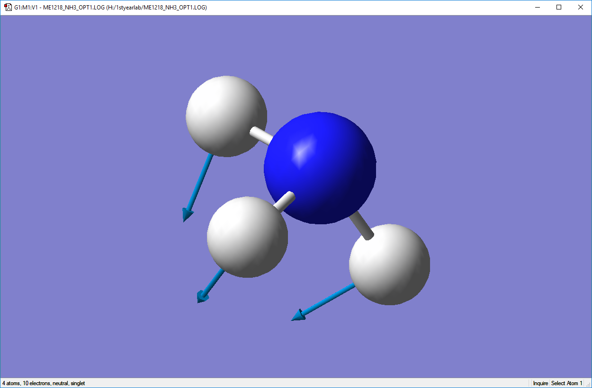
Task: Minimize the ME1218_NH3_OPT1.LOG window
Action: coord(538,8)
